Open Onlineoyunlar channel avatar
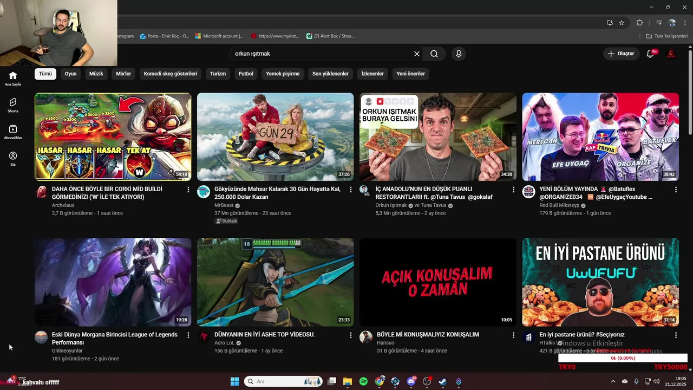This screenshot has height=390, width=693. coord(41,337)
